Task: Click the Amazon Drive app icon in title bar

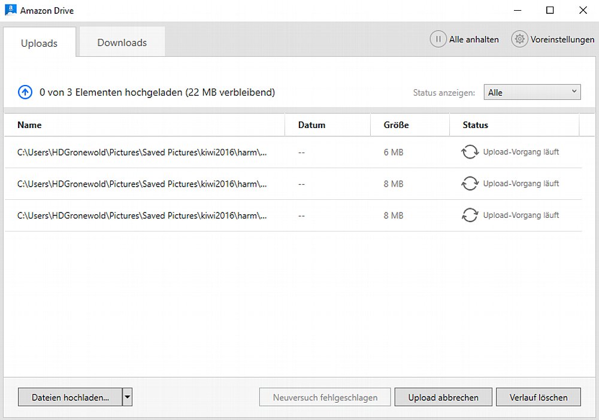Action: coord(11,10)
